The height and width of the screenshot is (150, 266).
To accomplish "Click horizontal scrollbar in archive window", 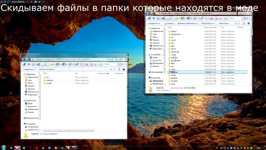I will click(69, 130).
